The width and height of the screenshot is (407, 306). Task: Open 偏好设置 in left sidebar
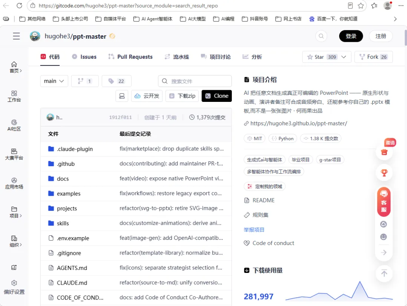point(14,287)
